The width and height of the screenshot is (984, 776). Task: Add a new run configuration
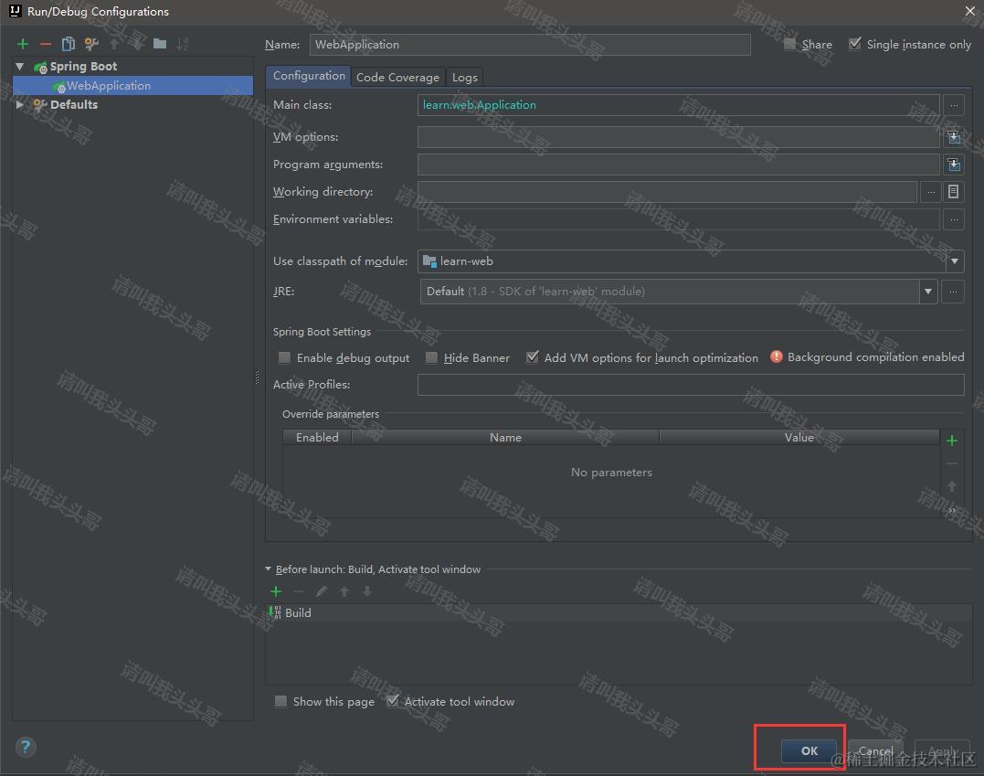coord(23,43)
